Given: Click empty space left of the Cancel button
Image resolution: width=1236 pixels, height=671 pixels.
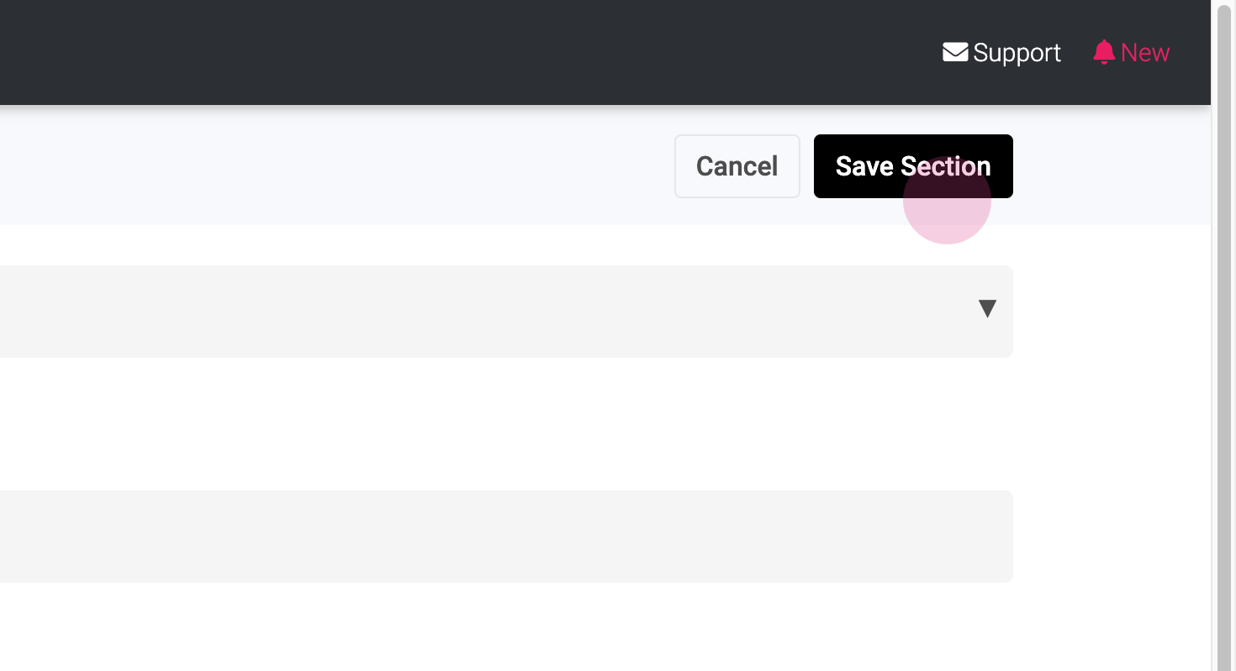Looking at the screenshot, I should (420, 166).
